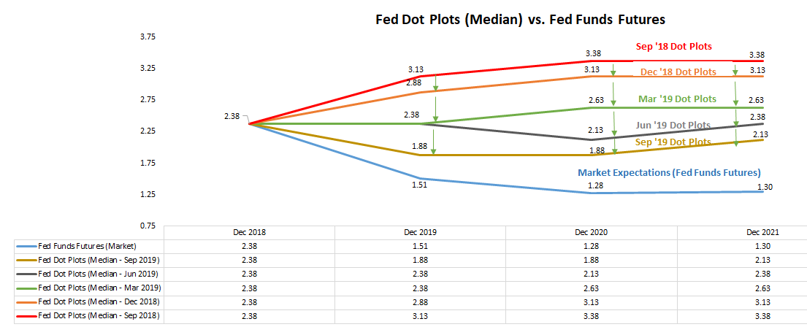The image size is (807, 327).
Task: Select the Fed Dot Plots (Median - Jun 2019) legend entry
Action: (99, 274)
